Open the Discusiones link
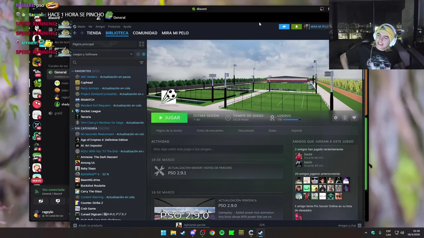424x238 pixels. pos(246,131)
